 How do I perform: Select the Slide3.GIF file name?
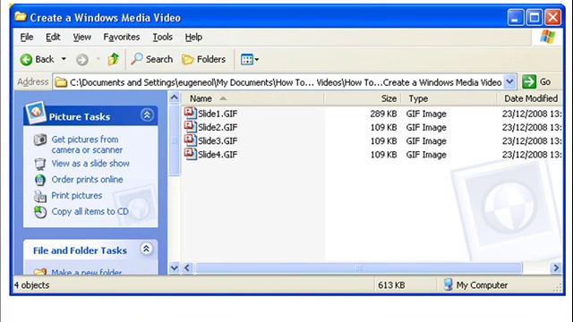218,141
